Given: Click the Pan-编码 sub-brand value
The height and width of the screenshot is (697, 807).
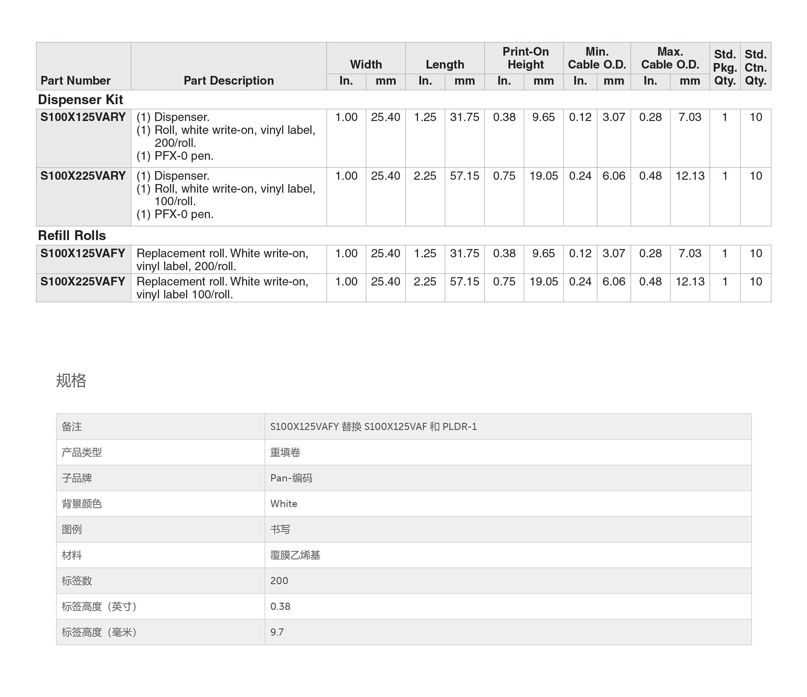Looking at the screenshot, I should pyautogui.click(x=291, y=478).
